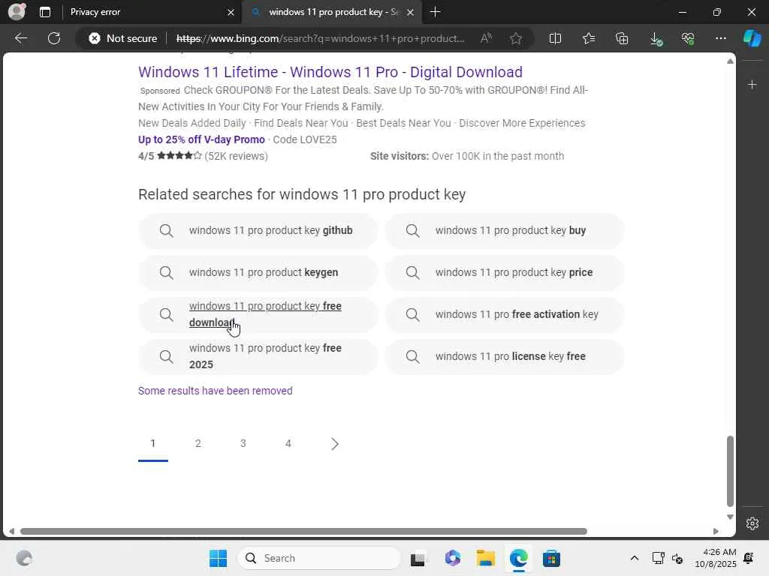Viewport: 769px width, 576px height.
Task: Click the scroll down arrow of page scrollbar
Action: click(730, 517)
